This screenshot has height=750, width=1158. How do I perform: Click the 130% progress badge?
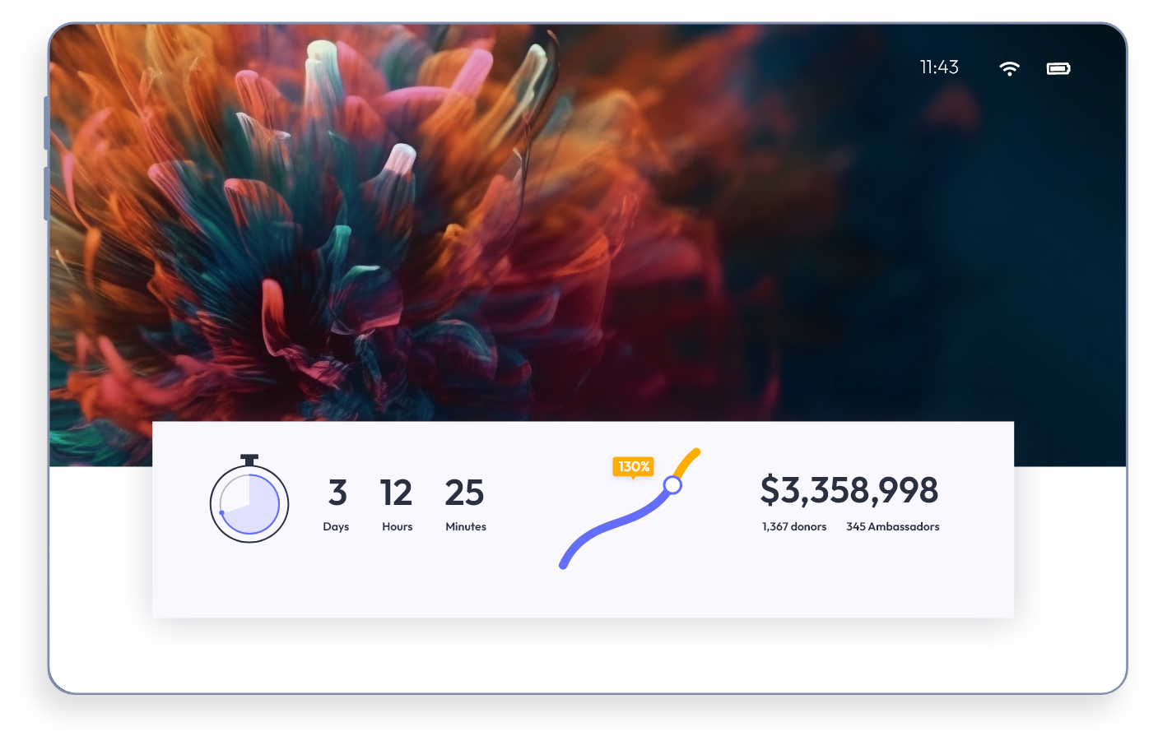coord(633,467)
